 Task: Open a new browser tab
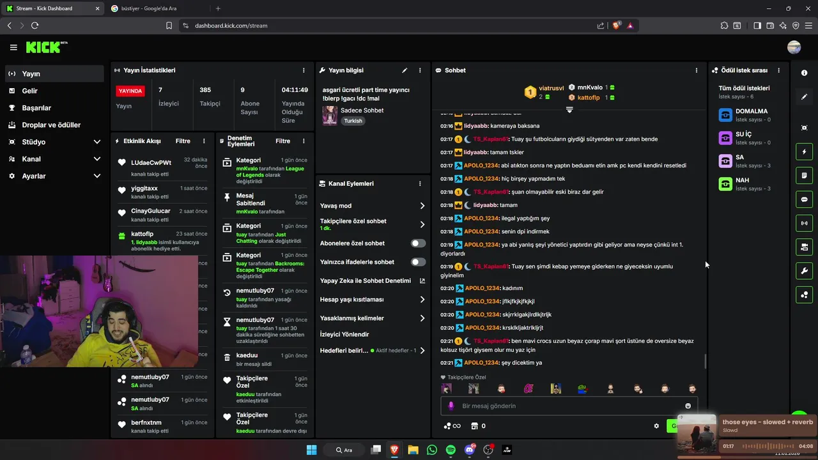[218, 8]
